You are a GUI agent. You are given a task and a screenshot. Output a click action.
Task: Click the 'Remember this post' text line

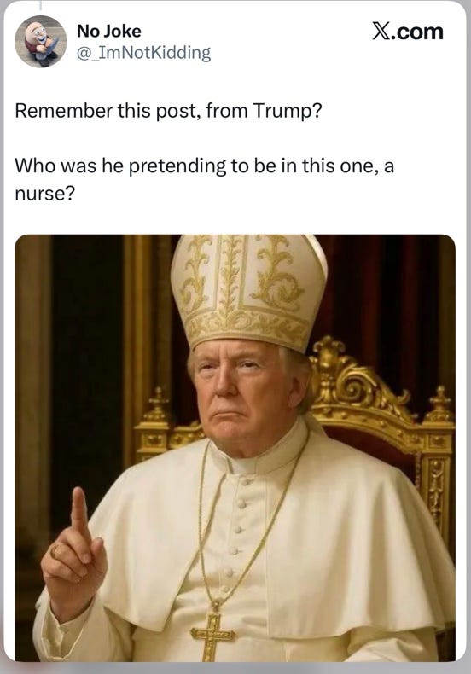pos(168,111)
